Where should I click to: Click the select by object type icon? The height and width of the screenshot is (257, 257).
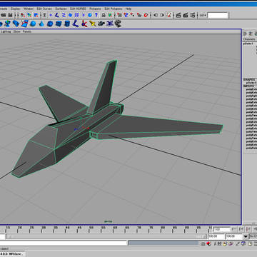(29, 15)
